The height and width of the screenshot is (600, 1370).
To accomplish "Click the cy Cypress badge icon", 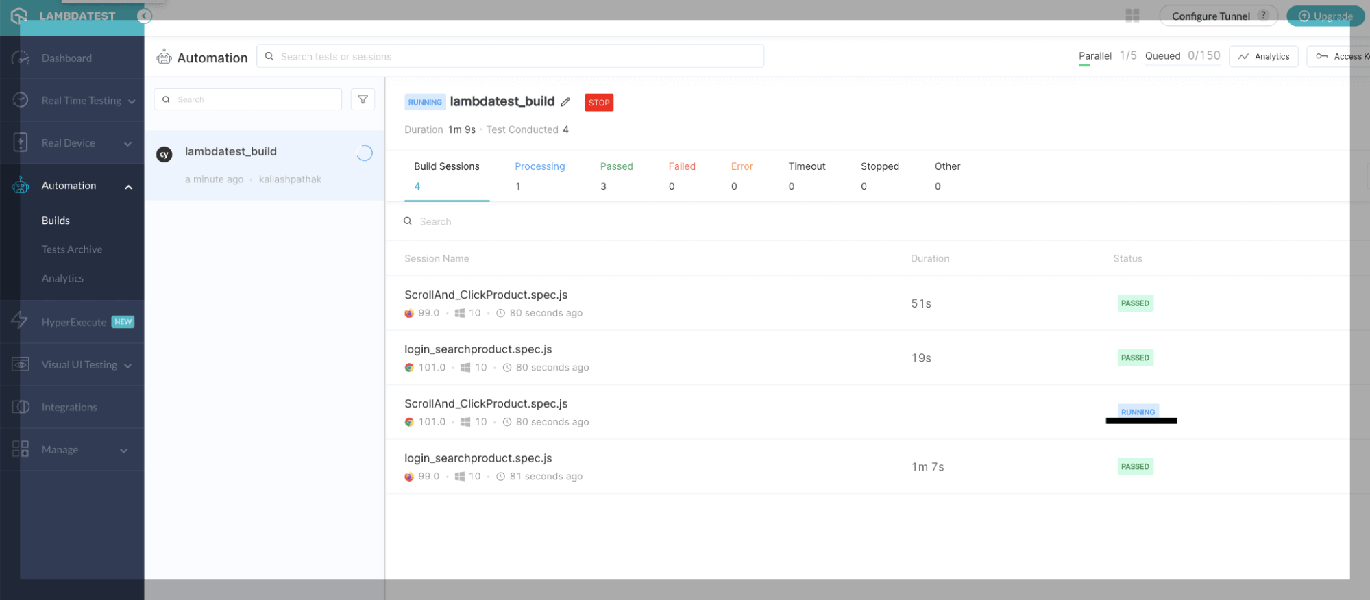I will click(x=164, y=154).
